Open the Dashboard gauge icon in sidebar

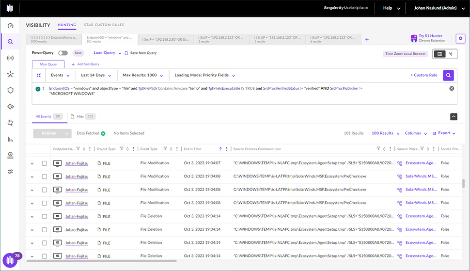coord(10,26)
